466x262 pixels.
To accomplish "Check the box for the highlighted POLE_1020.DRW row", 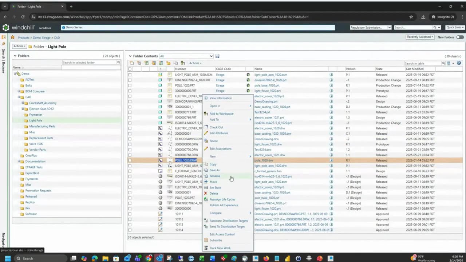I will 130,160.
